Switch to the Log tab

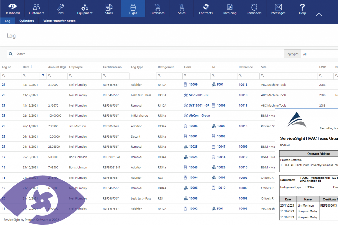click(8, 21)
